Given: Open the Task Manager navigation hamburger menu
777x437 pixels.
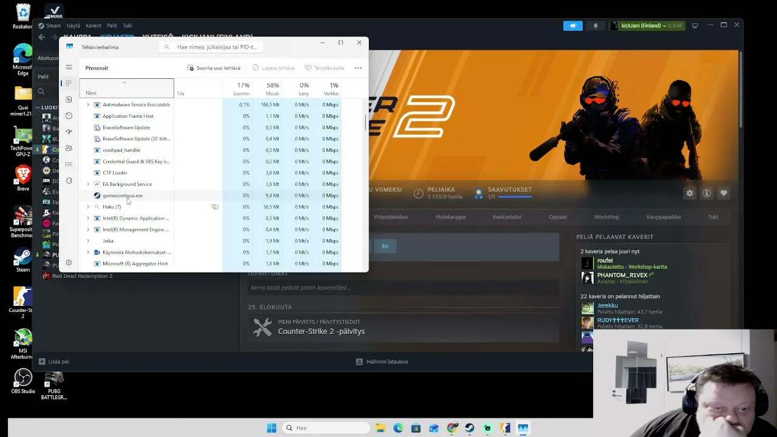Looking at the screenshot, I should click(x=69, y=67).
